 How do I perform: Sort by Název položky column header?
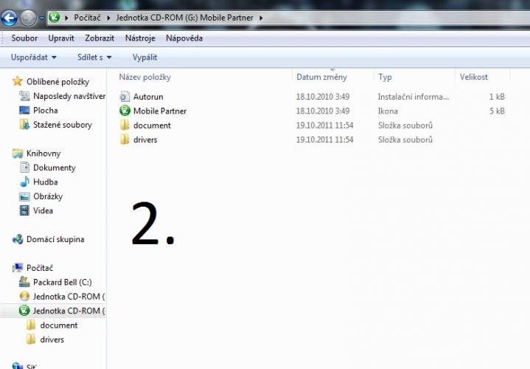coord(144,77)
